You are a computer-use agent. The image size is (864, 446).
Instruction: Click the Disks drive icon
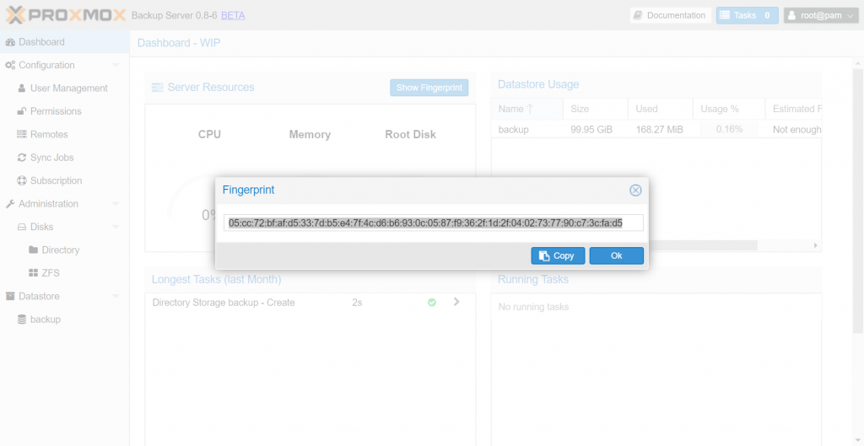[x=22, y=227]
